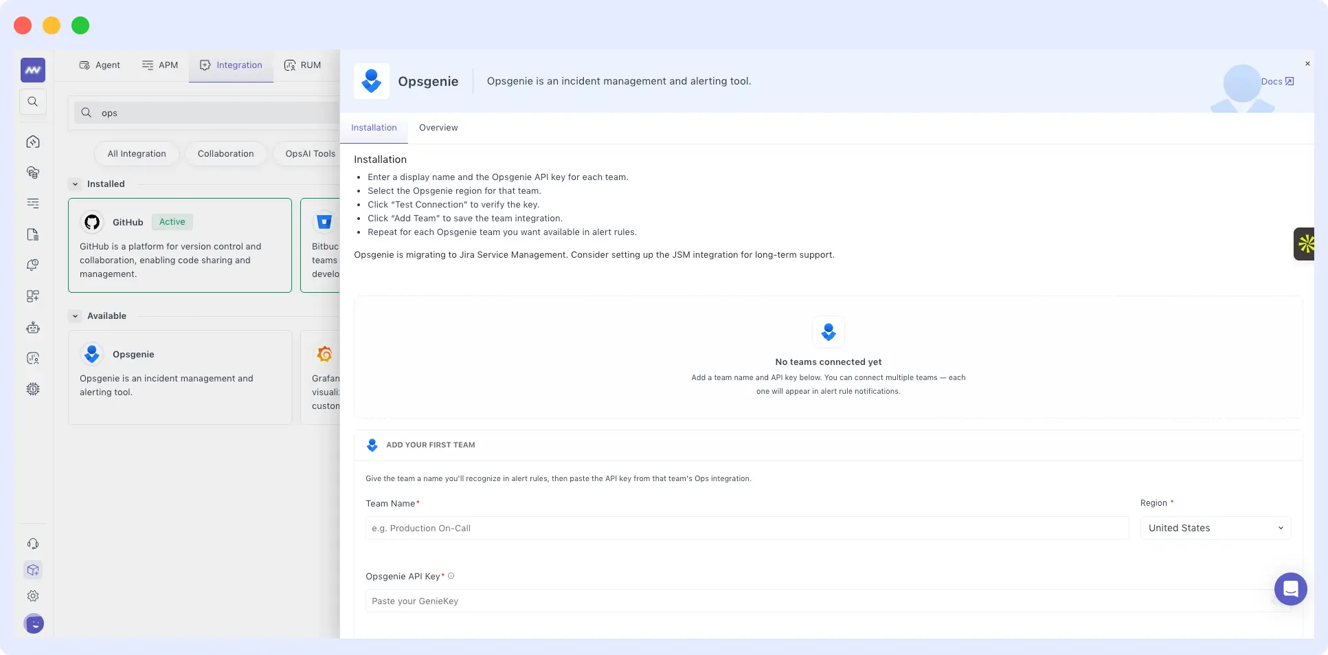The height and width of the screenshot is (655, 1328).
Task: Click the integration search field
Action: [207, 113]
